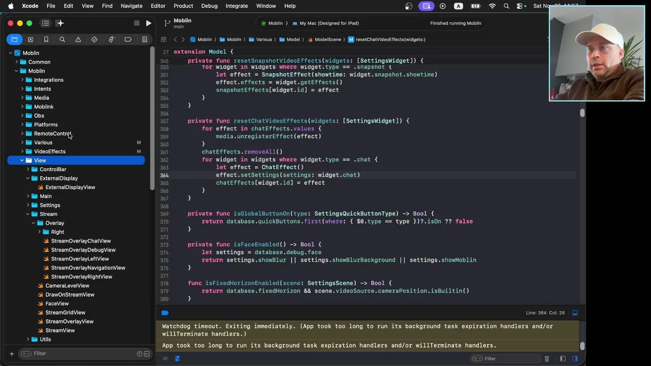The width and height of the screenshot is (651, 366).
Task: Expand the Common folder
Action: pyautogui.click(x=16, y=62)
